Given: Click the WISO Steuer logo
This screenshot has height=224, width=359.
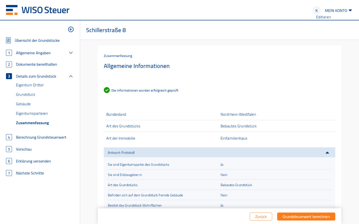Looking at the screenshot, I should coord(38,10).
